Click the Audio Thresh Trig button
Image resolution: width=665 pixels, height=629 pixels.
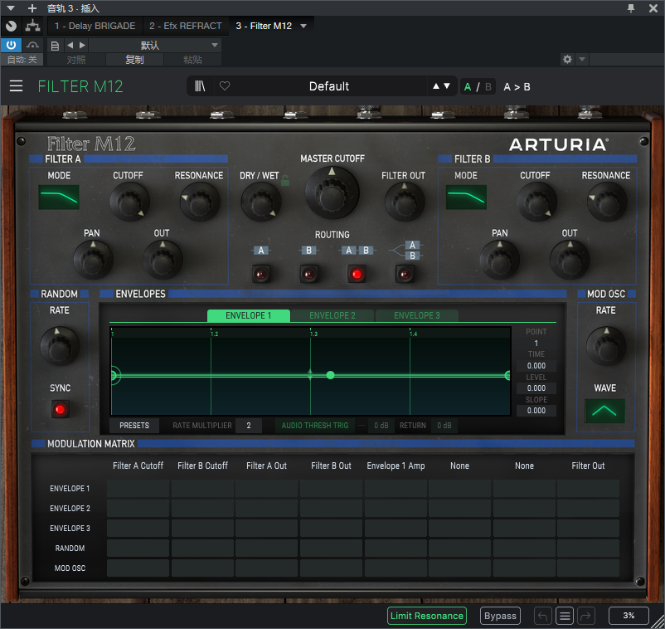(x=315, y=425)
